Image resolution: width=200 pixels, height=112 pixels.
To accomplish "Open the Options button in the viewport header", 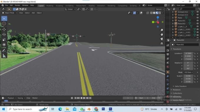I will [x=159, y=9].
